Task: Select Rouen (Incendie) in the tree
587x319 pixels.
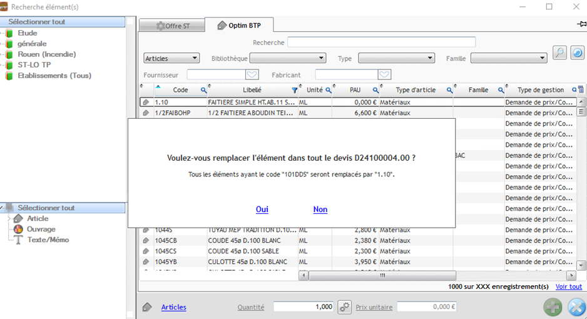Action: click(47, 54)
